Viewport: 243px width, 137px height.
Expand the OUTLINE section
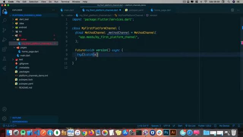click(x=17, y=118)
